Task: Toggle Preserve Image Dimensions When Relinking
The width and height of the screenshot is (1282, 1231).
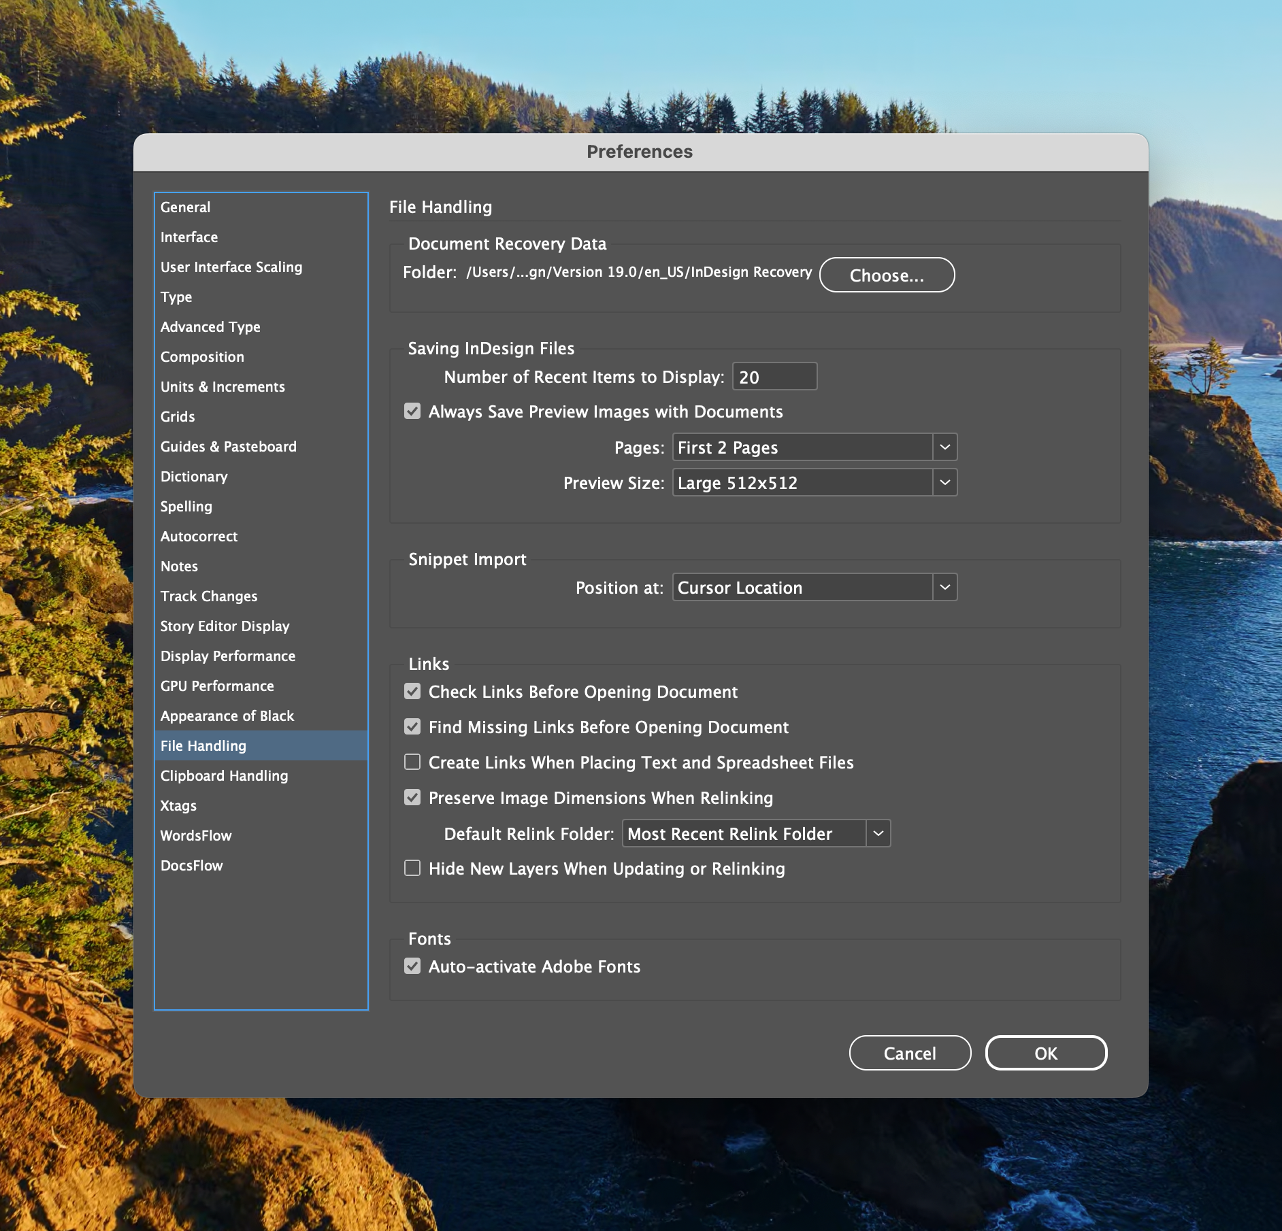Action: coord(412,798)
